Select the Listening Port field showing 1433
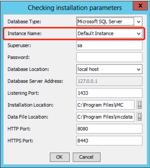 click(109, 93)
